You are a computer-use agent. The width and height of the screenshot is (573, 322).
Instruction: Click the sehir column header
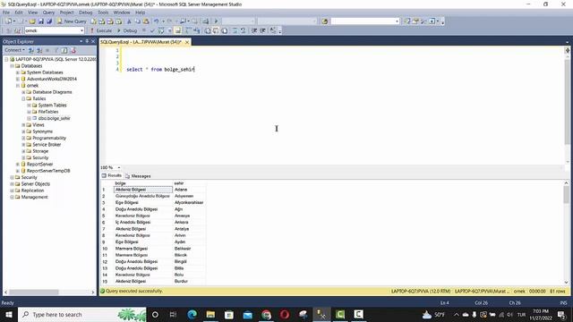point(189,183)
